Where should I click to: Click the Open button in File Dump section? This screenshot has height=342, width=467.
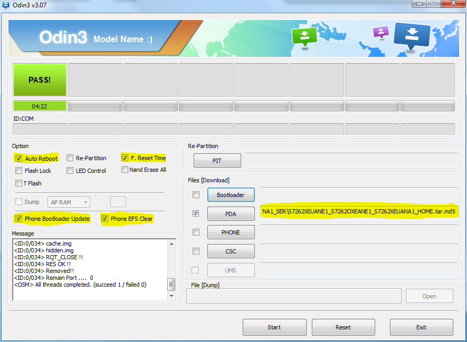pos(429,296)
